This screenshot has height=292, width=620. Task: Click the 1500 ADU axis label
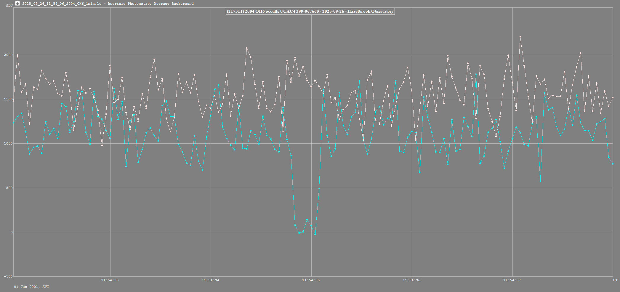[x=8, y=99]
